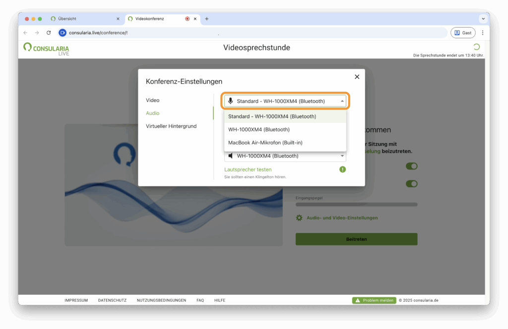Image resolution: width=508 pixels, height=329 pixels.
Task: Open the Virtueller Hintergrund tab
Action: coord(171,126)
